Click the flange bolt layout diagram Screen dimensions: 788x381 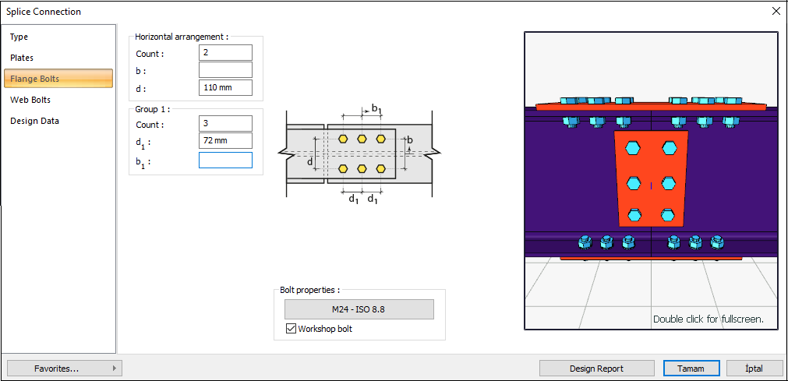(359, 153)
